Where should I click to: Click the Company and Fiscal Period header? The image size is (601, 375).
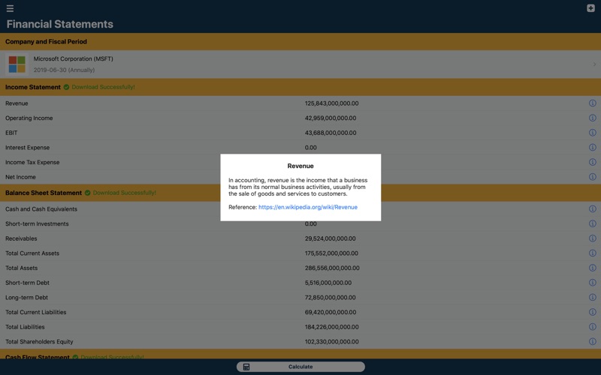tap(300, 42)
